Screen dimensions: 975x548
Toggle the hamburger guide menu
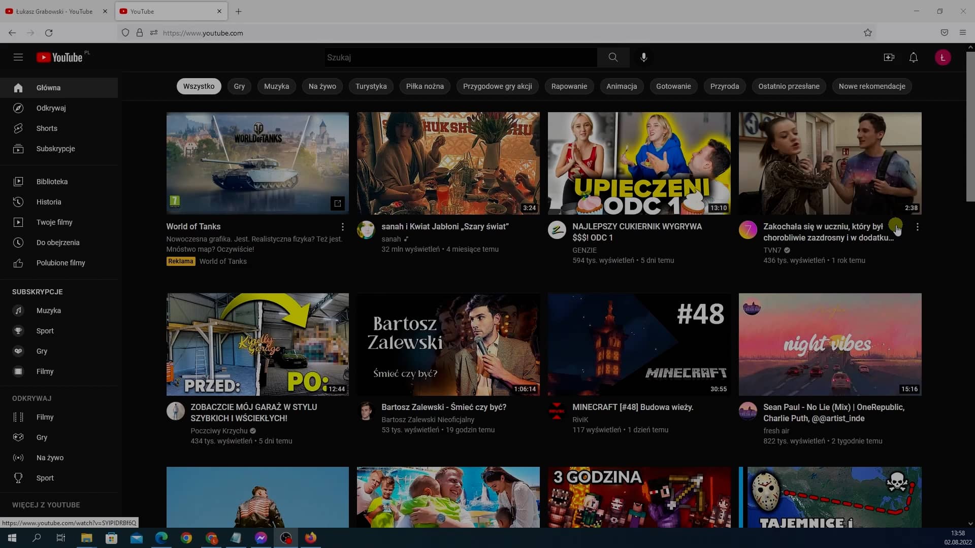pyautogui.click(x=18, y=57)
